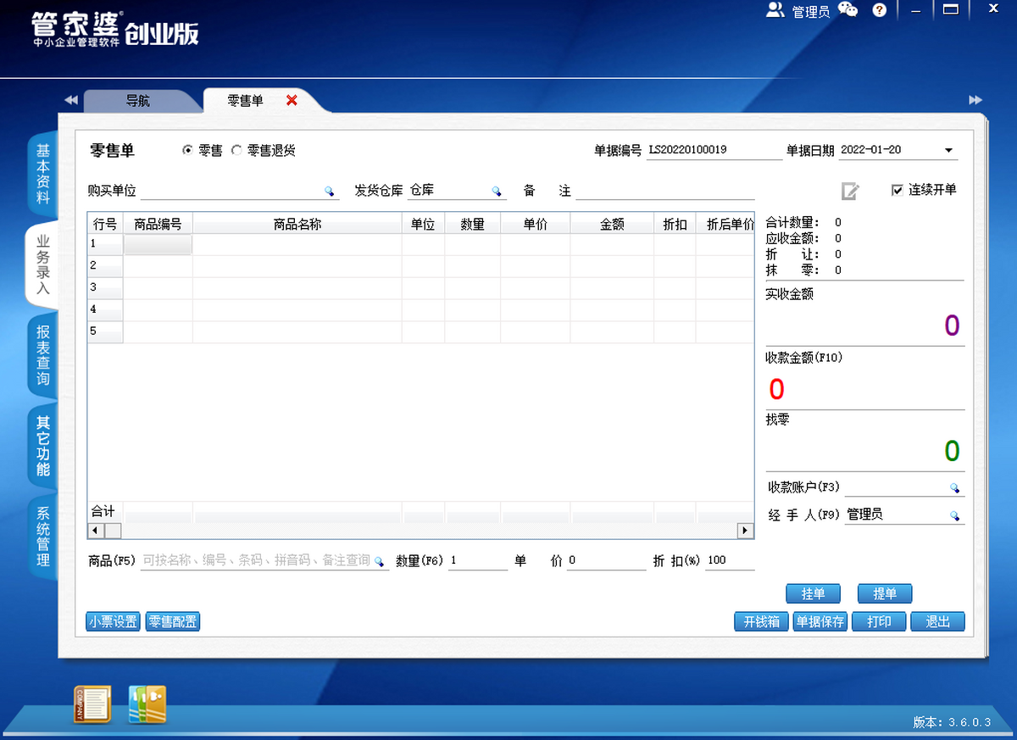Image resolution: width=1017 pixels, height=740 pixels.
Task: Toggle the 连续开单 checkbox
Action: pyautogui.click(x=898, y=190)
